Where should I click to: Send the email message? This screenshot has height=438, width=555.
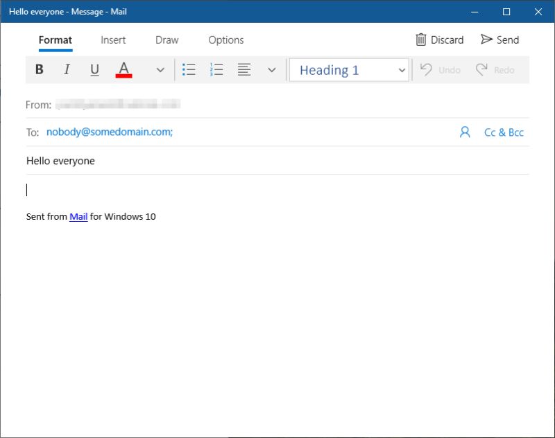499,40
